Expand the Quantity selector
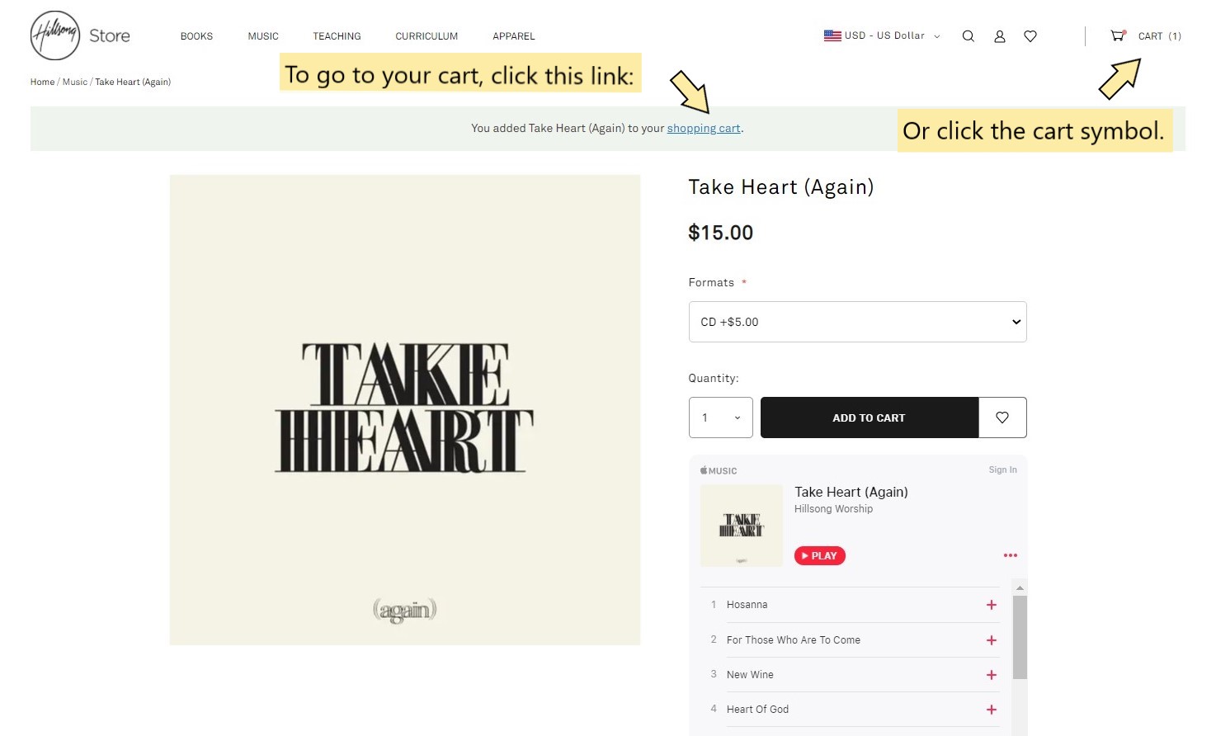 720,418
